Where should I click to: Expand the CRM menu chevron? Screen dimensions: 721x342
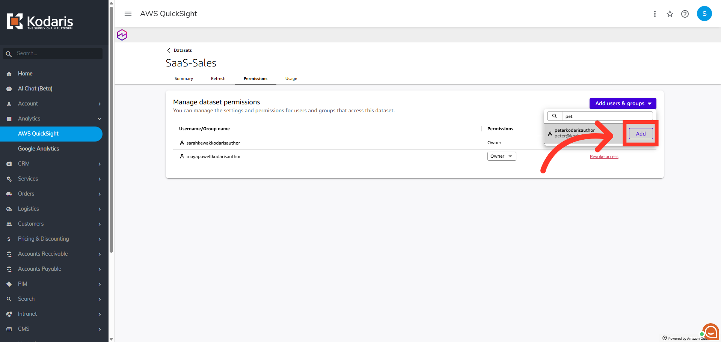pos(100,164)
